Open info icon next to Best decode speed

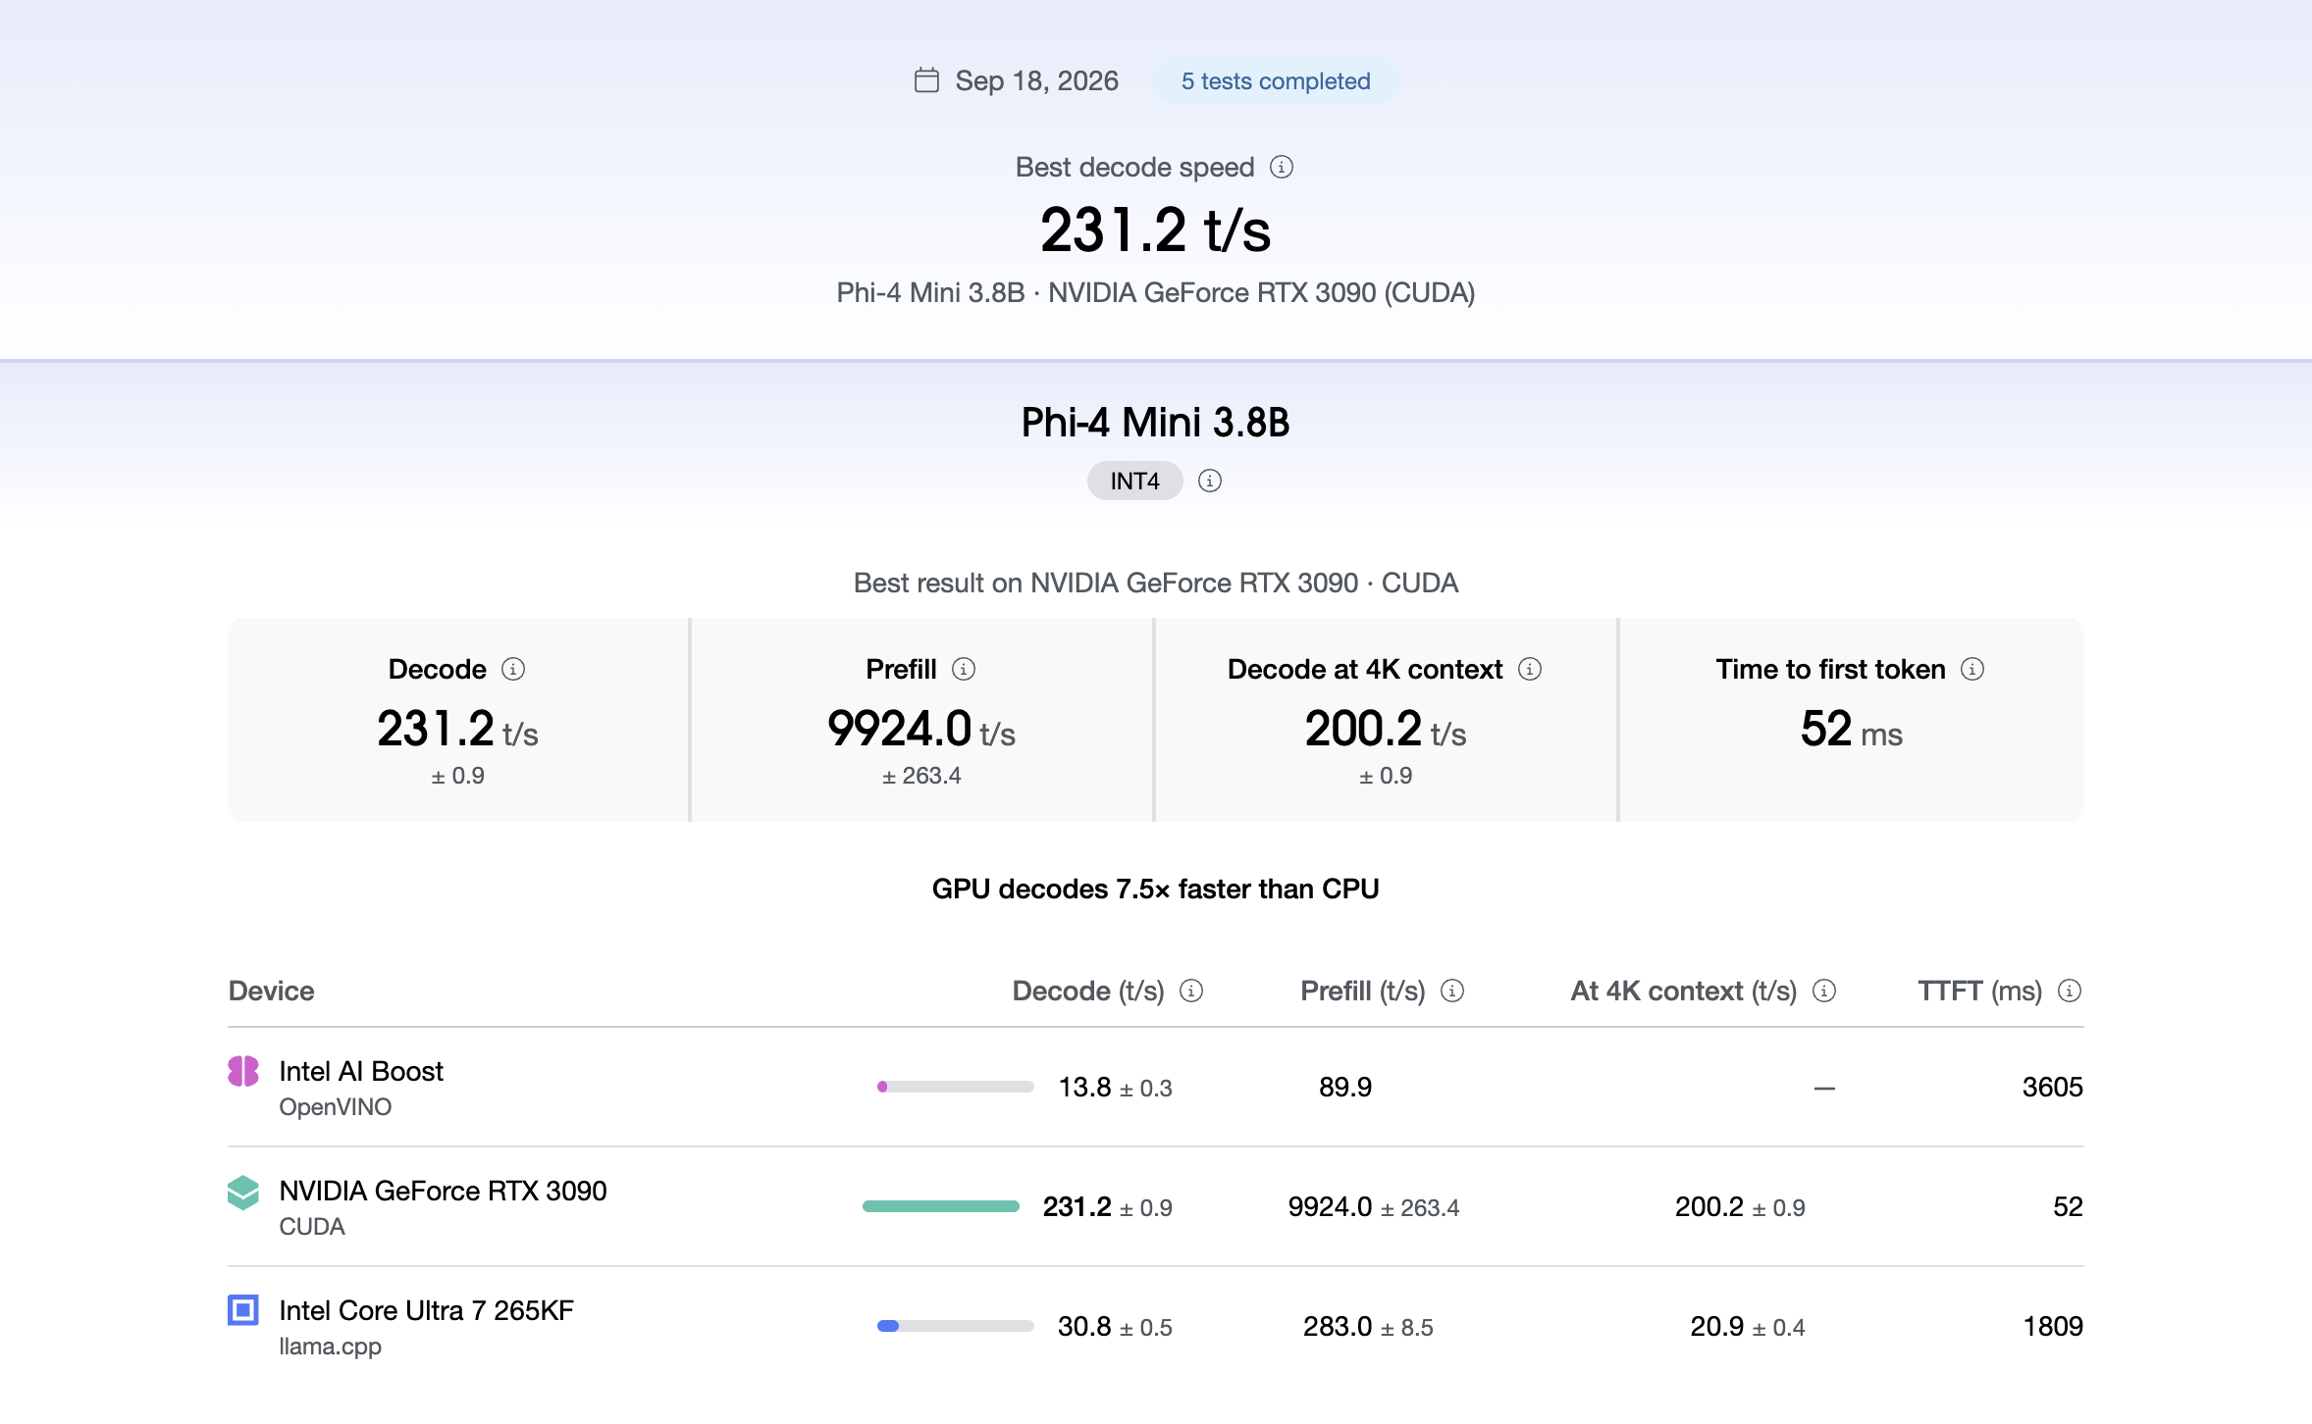pos(1282,167)
